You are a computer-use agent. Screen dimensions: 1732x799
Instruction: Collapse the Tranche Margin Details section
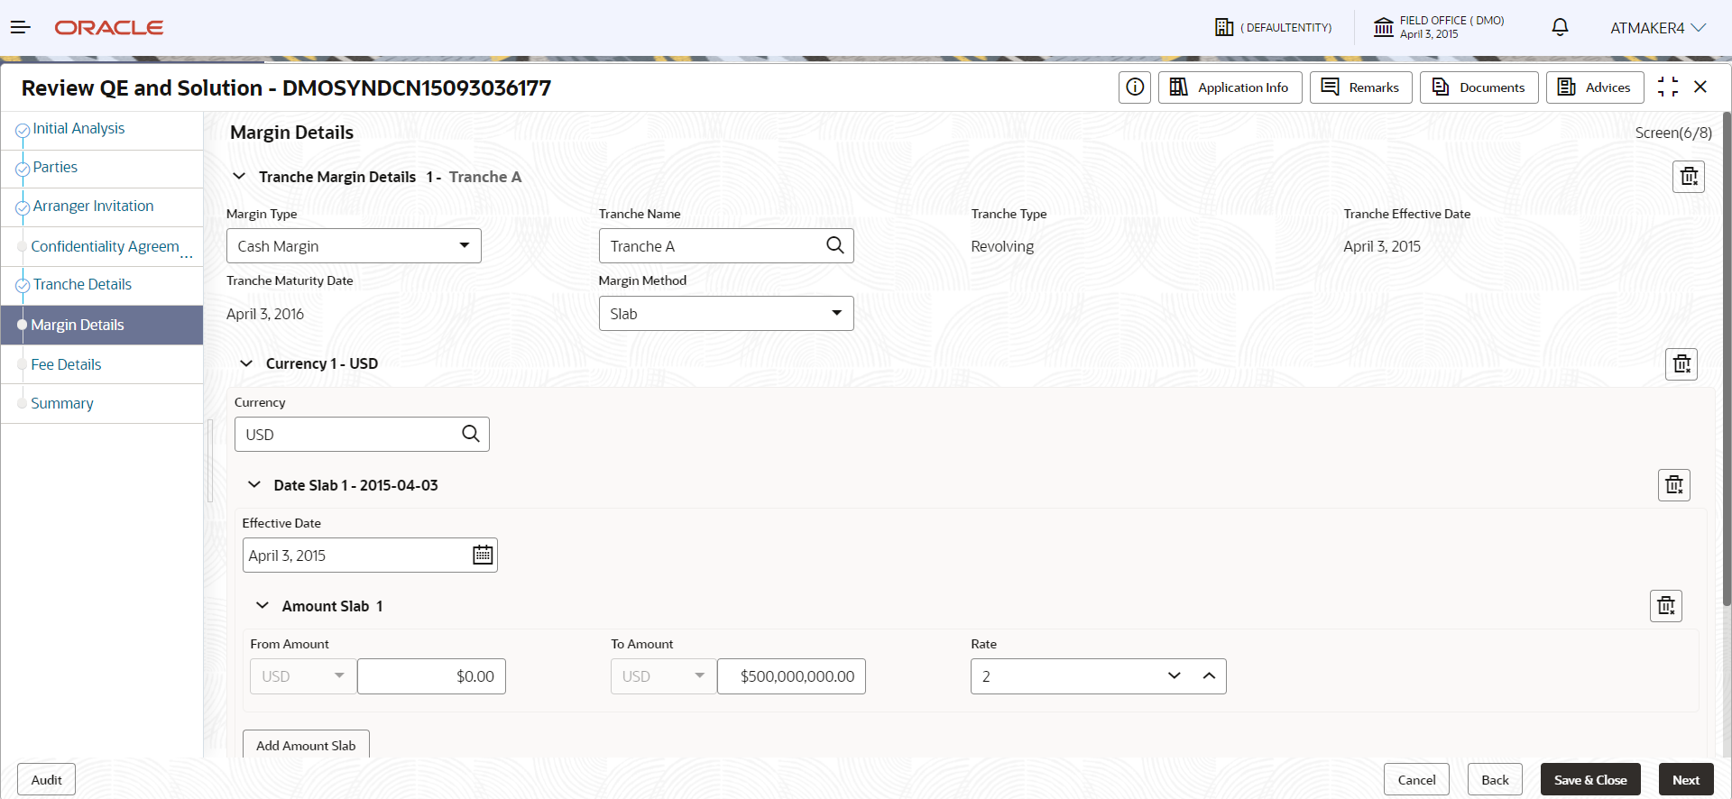239,177
